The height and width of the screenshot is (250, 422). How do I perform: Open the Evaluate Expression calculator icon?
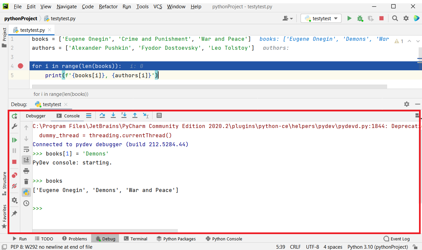click(159, 115)
